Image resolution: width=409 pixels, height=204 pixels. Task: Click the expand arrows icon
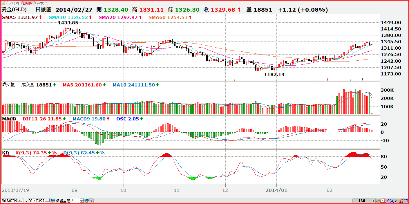[392, 201]
